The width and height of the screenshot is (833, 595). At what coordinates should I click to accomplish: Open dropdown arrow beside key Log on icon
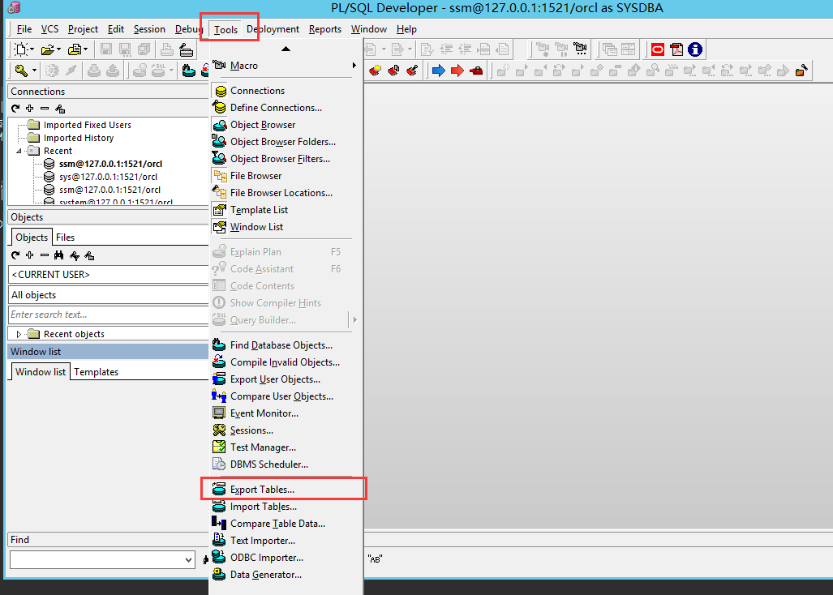tap(34, 70)
